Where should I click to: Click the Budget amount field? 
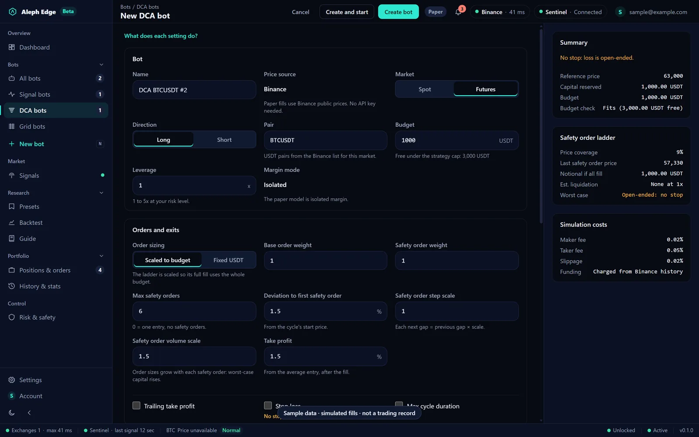coord(457,140)
